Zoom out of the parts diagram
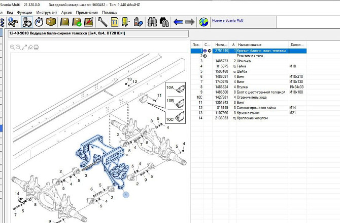 (x=18, y=47)
